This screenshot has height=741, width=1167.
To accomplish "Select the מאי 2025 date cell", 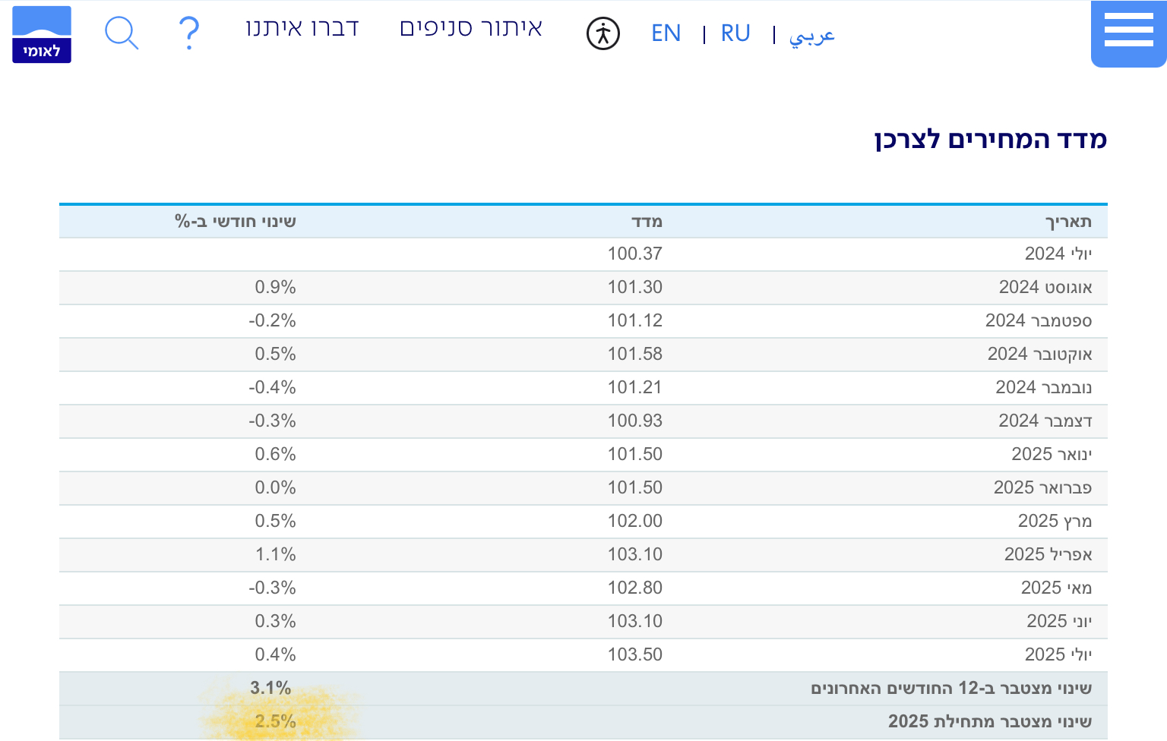I will coord(1057,588).
